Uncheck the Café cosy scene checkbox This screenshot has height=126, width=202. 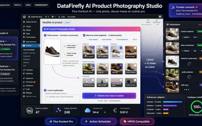[x=121, y=65]
